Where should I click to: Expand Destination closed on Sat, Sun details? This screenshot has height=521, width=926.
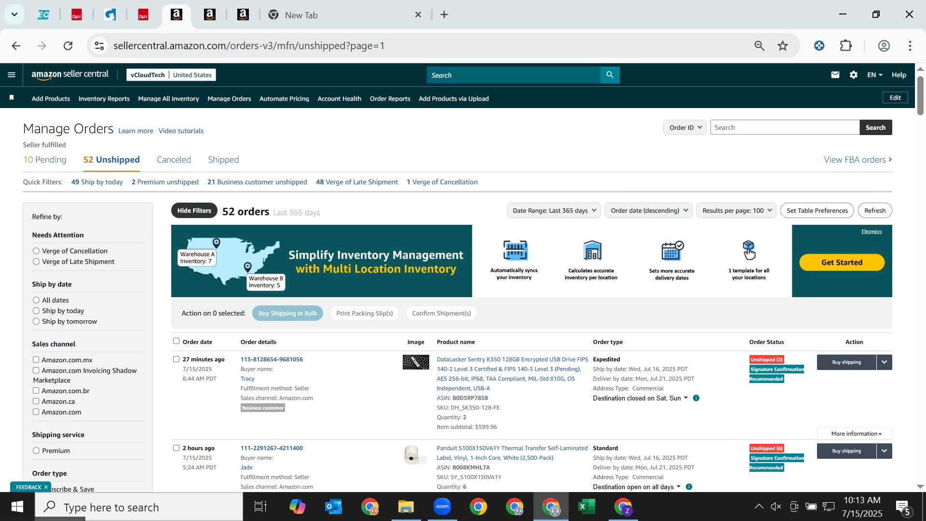(640, 398)
